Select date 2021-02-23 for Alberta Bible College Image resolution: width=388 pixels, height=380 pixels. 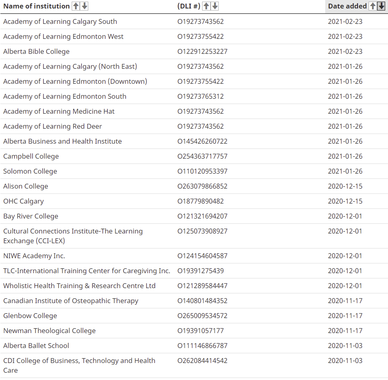pos(345,51)
